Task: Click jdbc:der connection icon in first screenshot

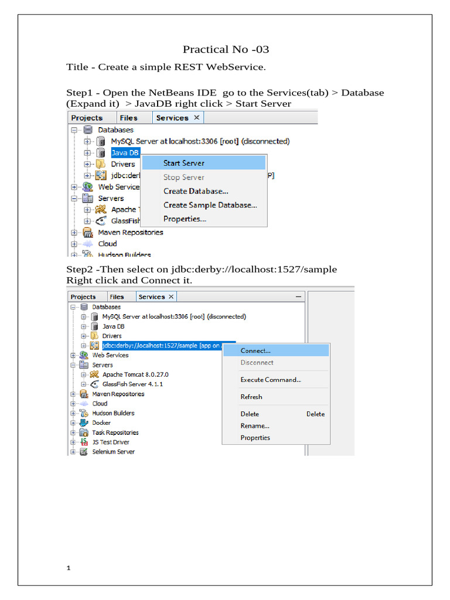Action: coord(101,175)
